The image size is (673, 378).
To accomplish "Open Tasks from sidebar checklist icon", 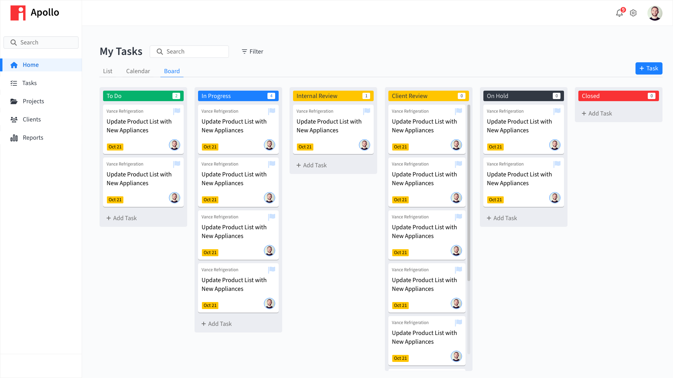I will [x=14, y=83].
